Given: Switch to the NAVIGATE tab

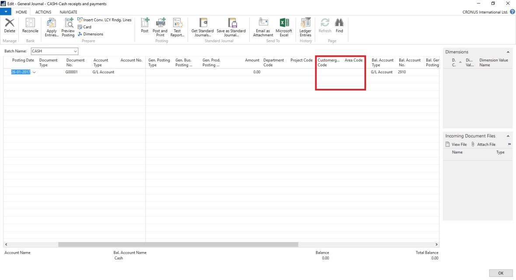Looking at the screenshot, I should click(x=69, y=12).
